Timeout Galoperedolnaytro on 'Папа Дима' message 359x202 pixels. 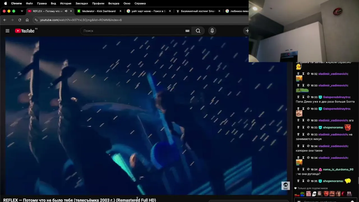click(303, 97)
